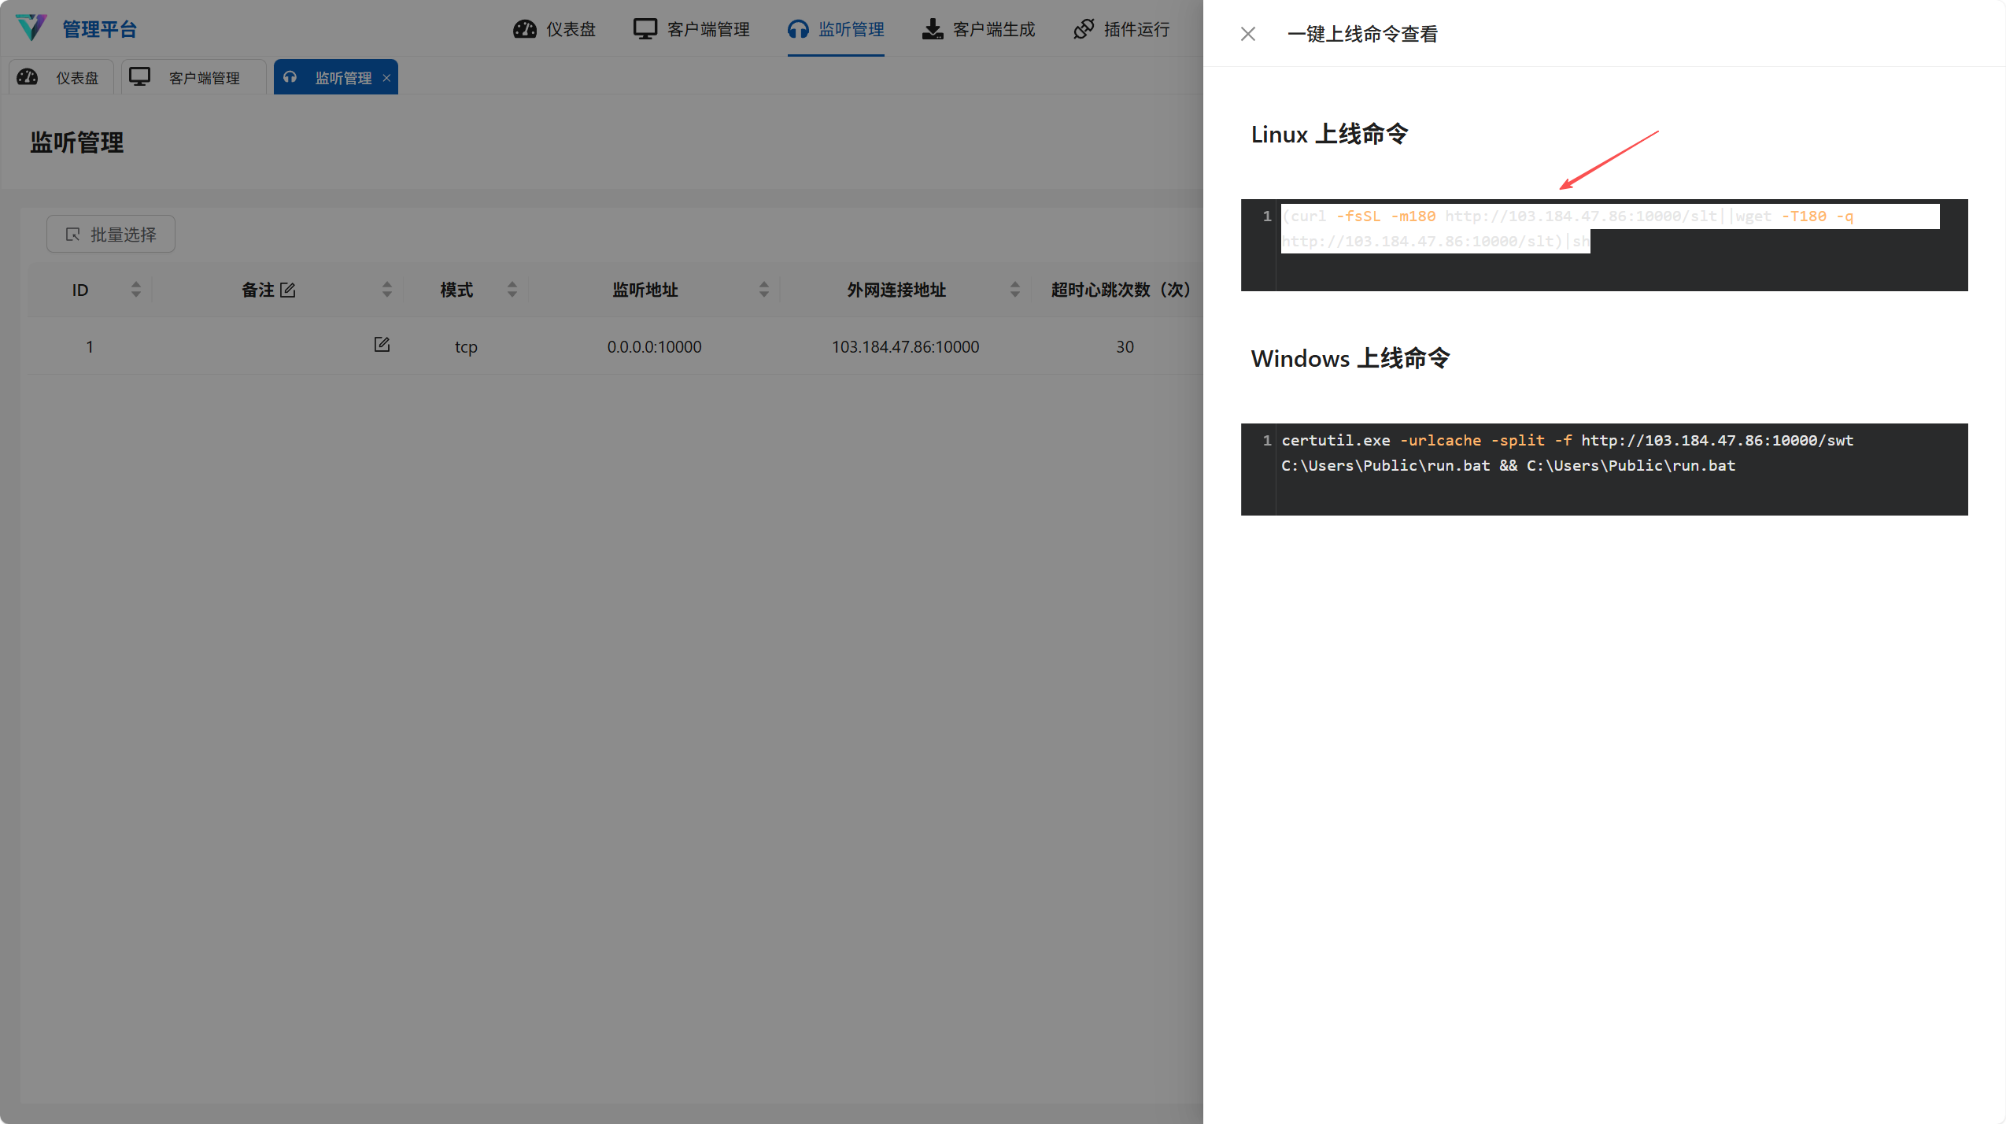This screenshot has width=2006, height=1124.
Task: Go to 客户端管理 in top navigation
Action: [x=692, y=29]
